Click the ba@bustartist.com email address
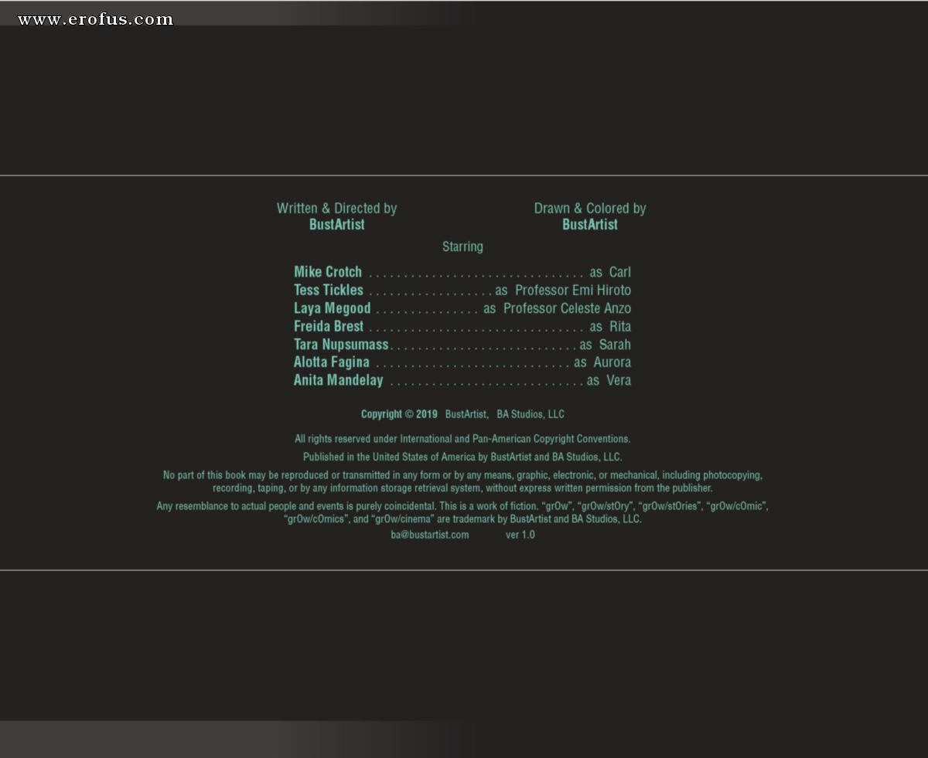Image resolution: width=928 pixels, height=758 pixels. coord(430,535)
